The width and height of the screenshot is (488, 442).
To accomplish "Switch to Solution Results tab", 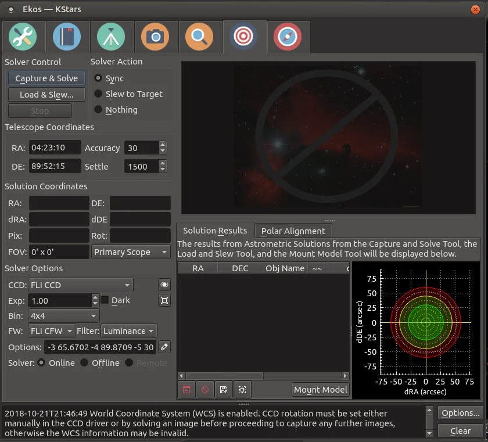I will click(x=215, y=231).
